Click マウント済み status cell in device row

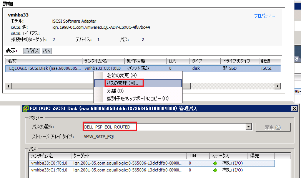coord(138,68)
